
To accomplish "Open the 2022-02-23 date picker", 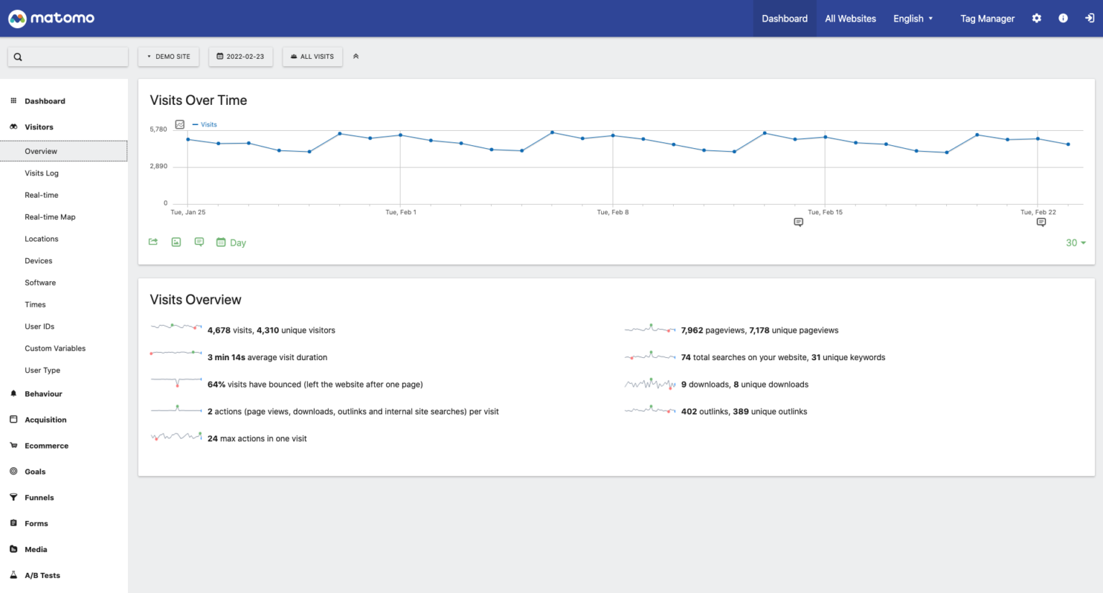I will [241, 56].
